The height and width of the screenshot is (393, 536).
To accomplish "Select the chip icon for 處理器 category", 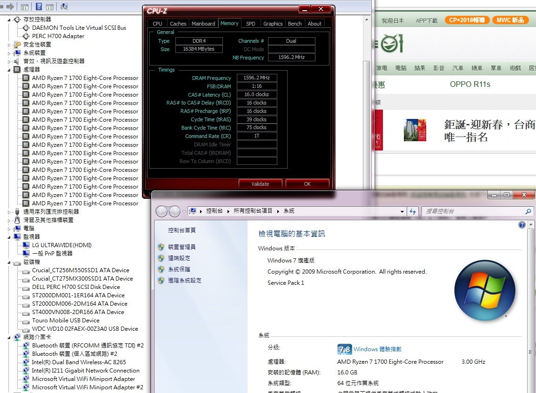I will (17, 70).
